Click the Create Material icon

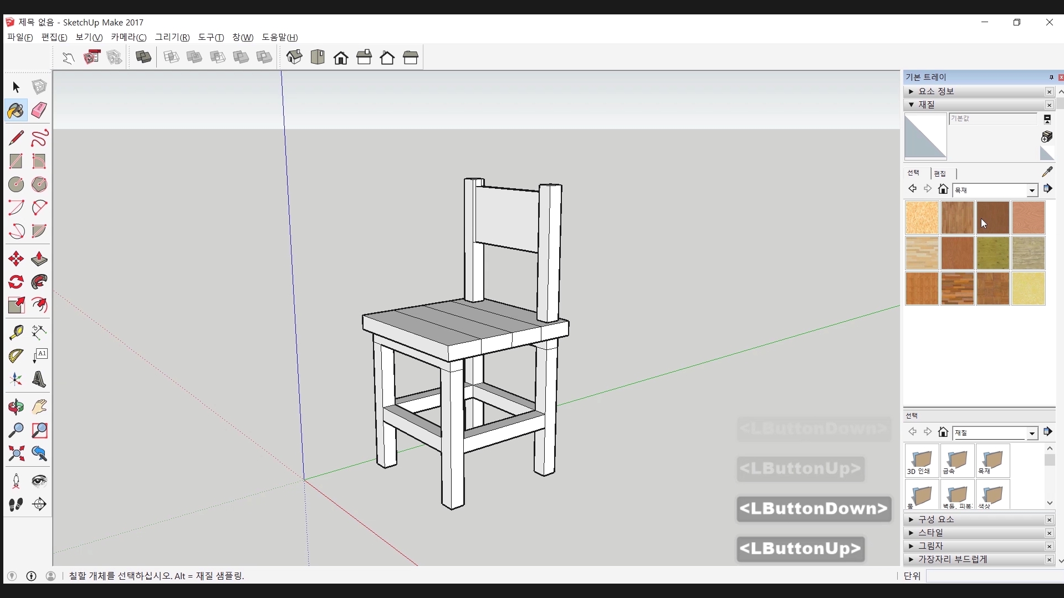[x=1047, y=136]
